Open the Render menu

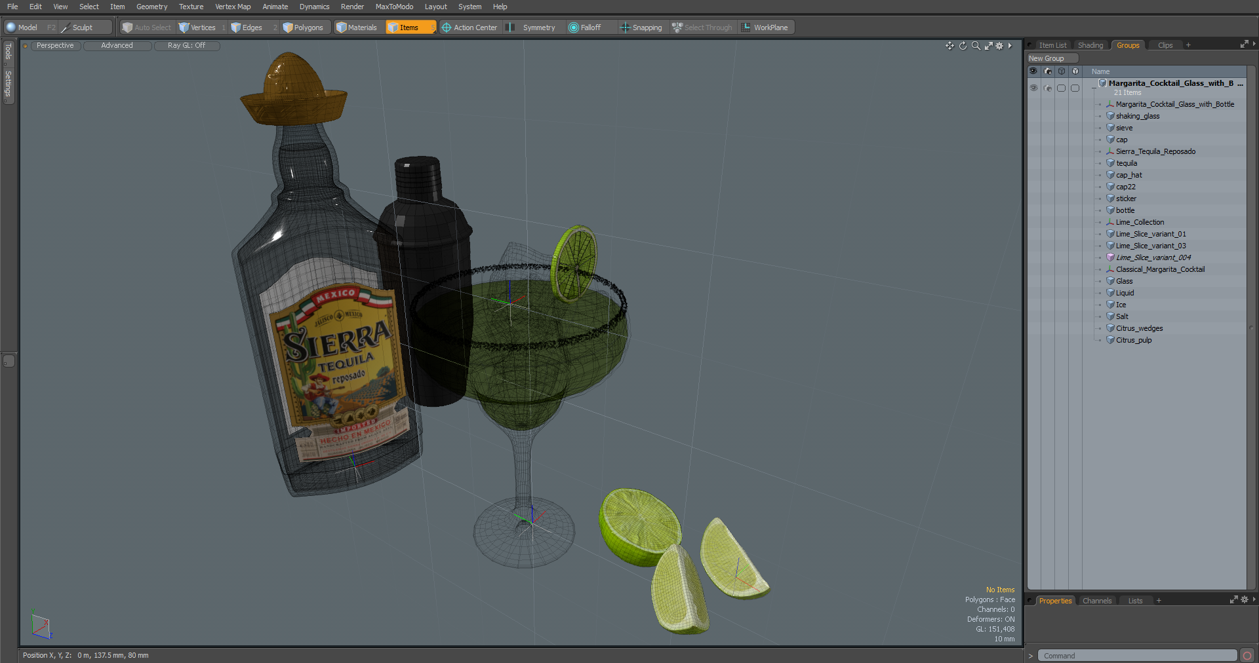coord(352,7)
